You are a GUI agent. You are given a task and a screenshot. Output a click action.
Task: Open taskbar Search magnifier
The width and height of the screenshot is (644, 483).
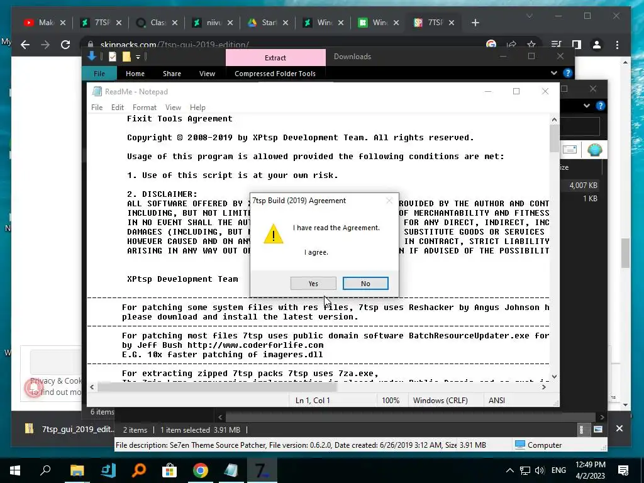click(x=45, y=470)
